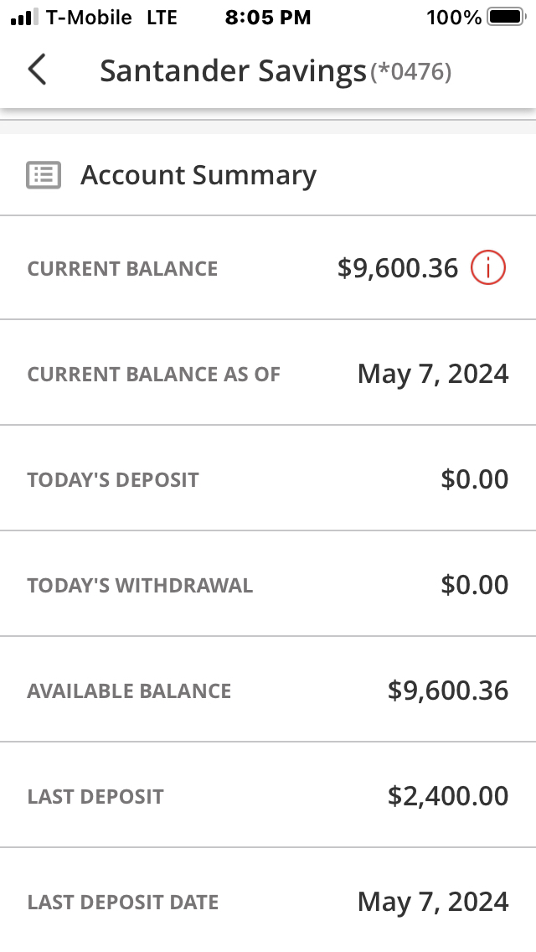Tap the Santander Savings title
Image resolution: width=536 pixels, height=952 pixels.
tap(233, 71)
